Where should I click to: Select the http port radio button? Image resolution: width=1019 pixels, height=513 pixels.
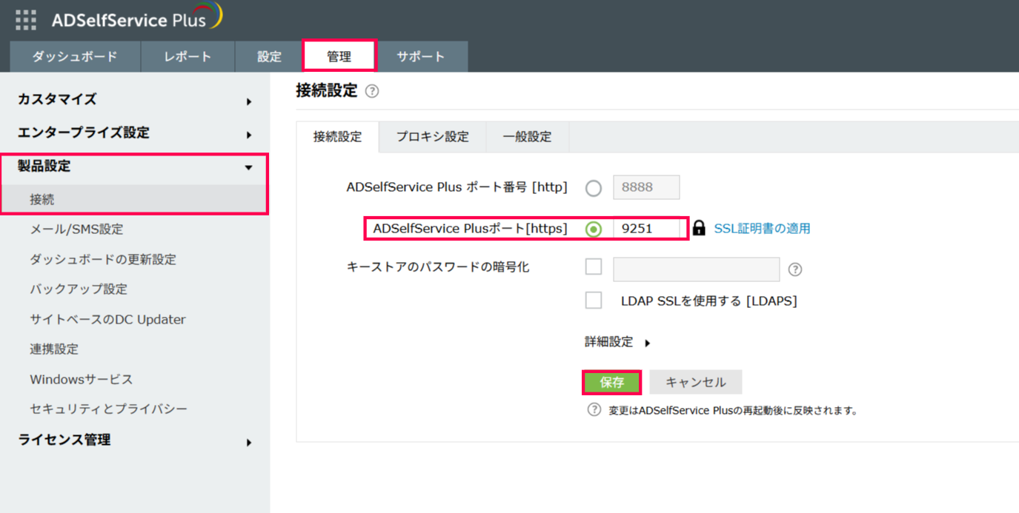pos(594,188)
